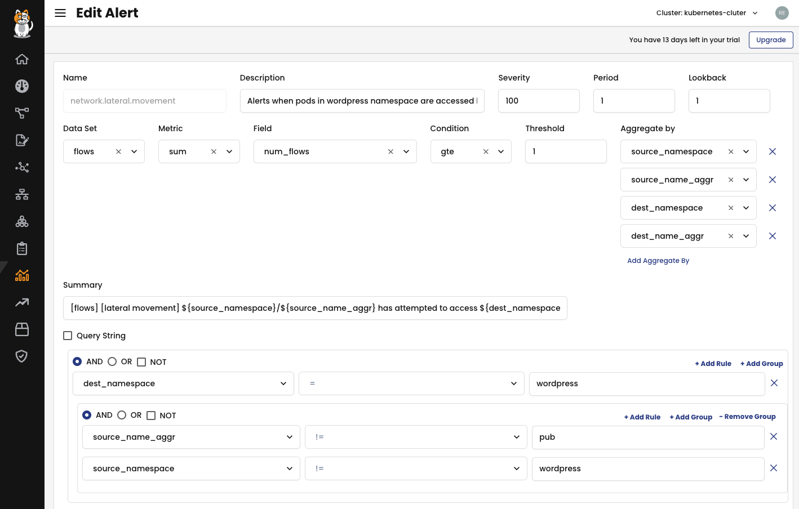Screen dimensions: 799x509
Task: Add Rule to the outer group
Action: pyautogui.click(x=713, y=364)
